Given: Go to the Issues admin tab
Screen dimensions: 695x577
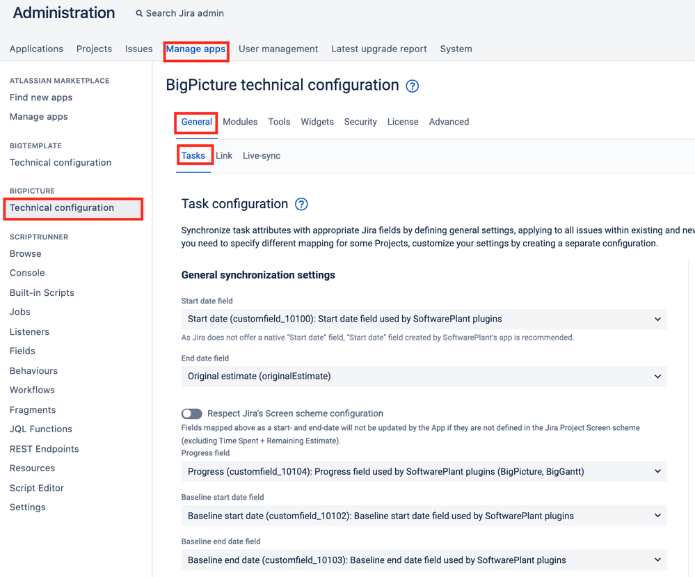Looking at the screenshot, I should coord(138,49).
